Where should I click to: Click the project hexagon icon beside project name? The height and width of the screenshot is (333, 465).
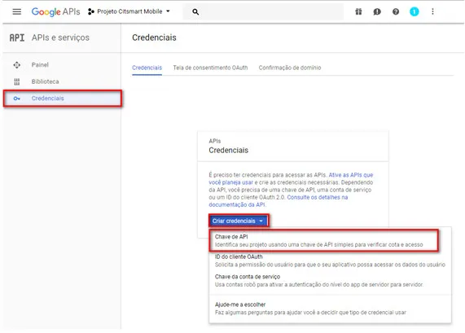(x=91, y=11)
